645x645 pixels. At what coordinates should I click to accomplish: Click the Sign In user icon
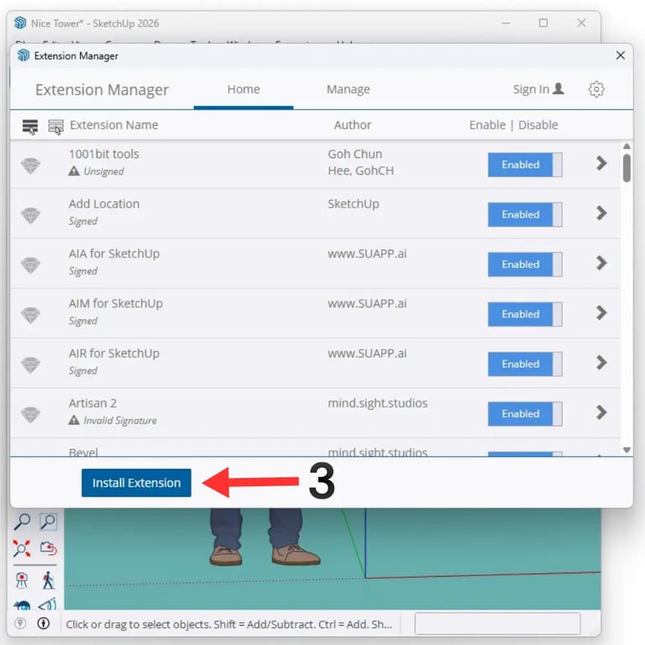click(558, 88)
